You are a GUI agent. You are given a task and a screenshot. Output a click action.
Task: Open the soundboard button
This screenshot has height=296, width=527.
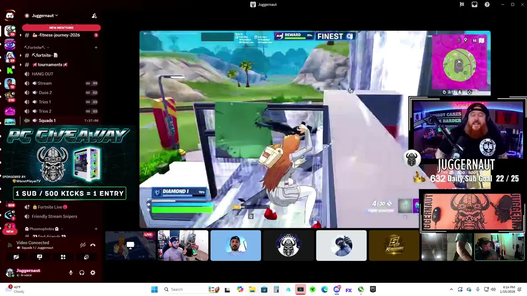[x=86, y=257]
